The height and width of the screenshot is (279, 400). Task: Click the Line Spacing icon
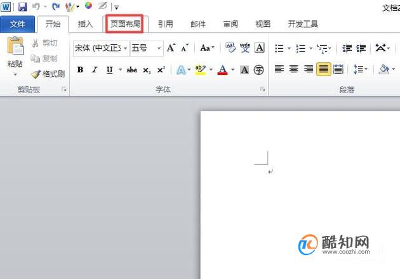click(x=357, y=69)
